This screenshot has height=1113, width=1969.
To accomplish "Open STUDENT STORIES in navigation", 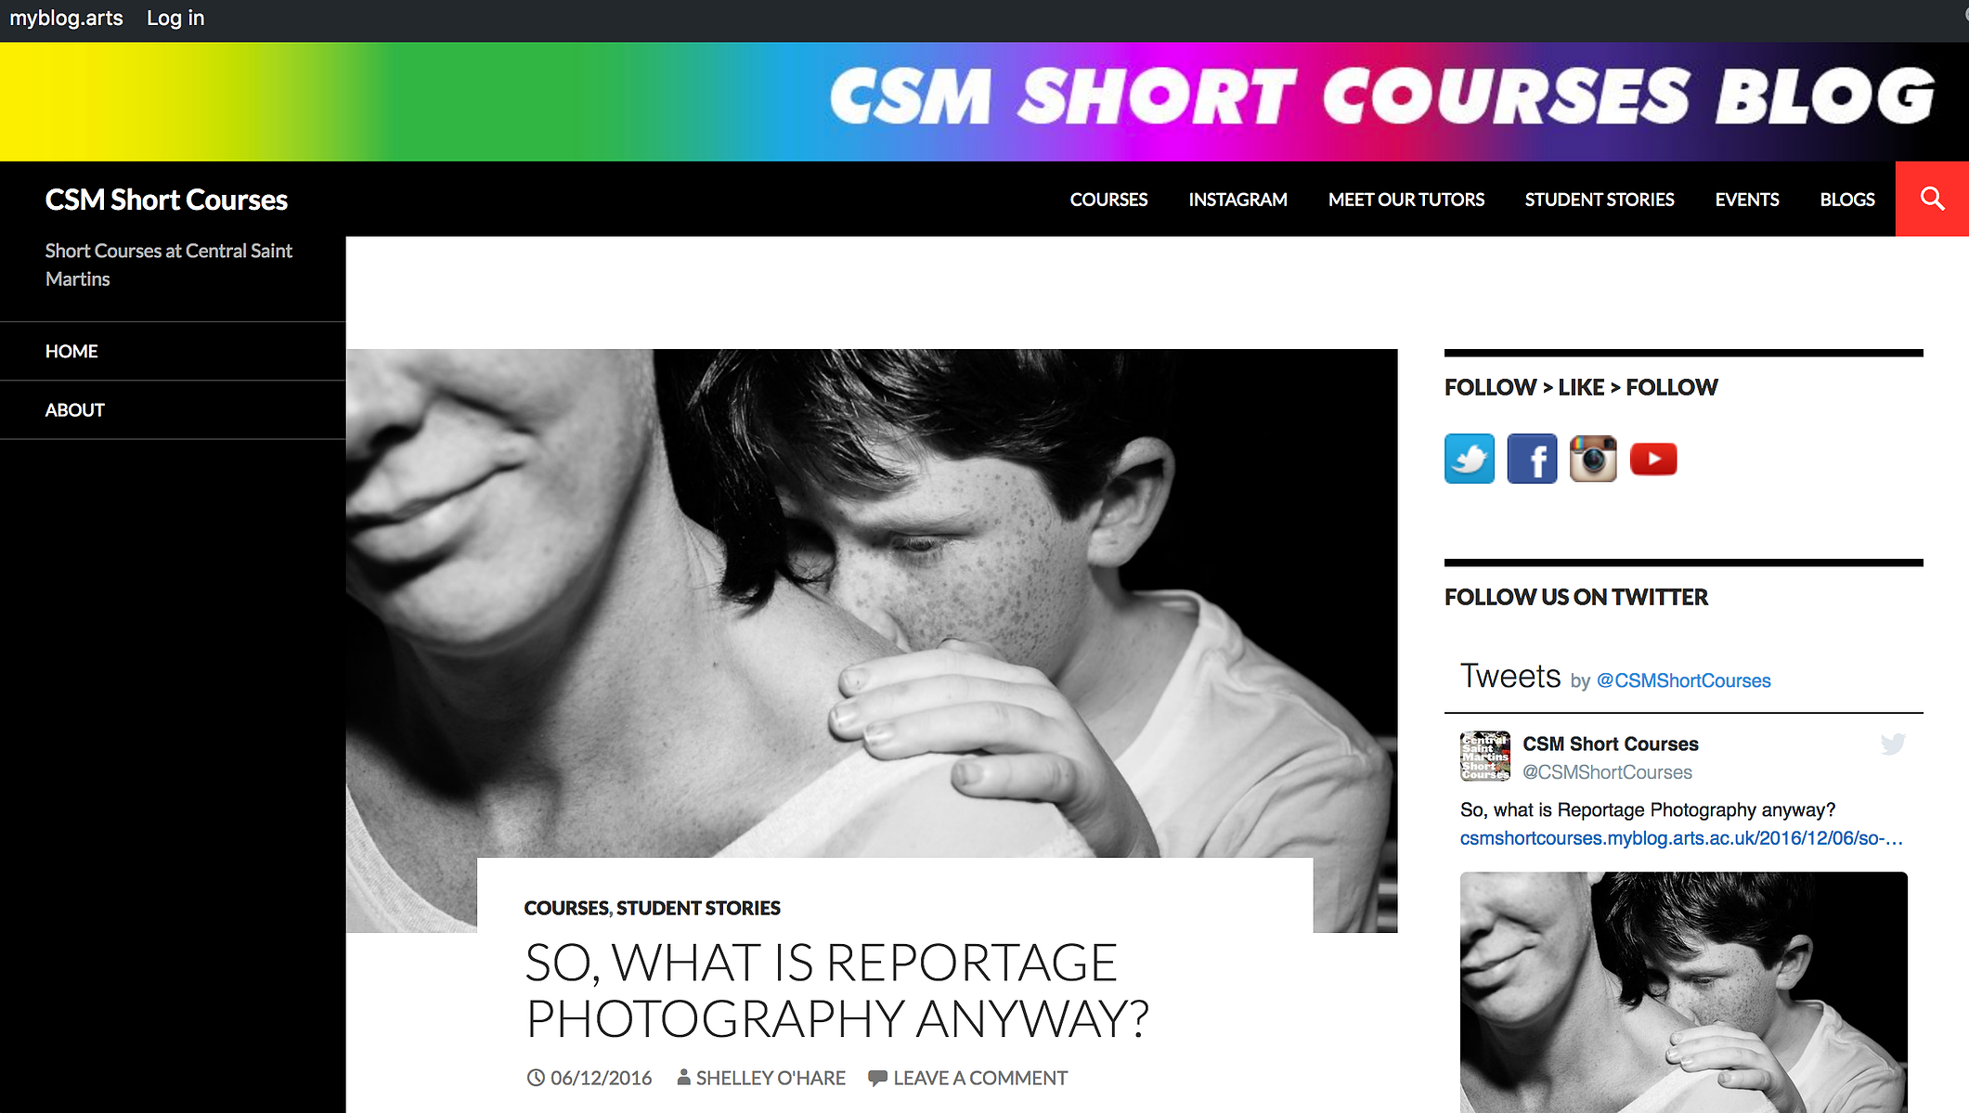I will (x=1599, y=200).
